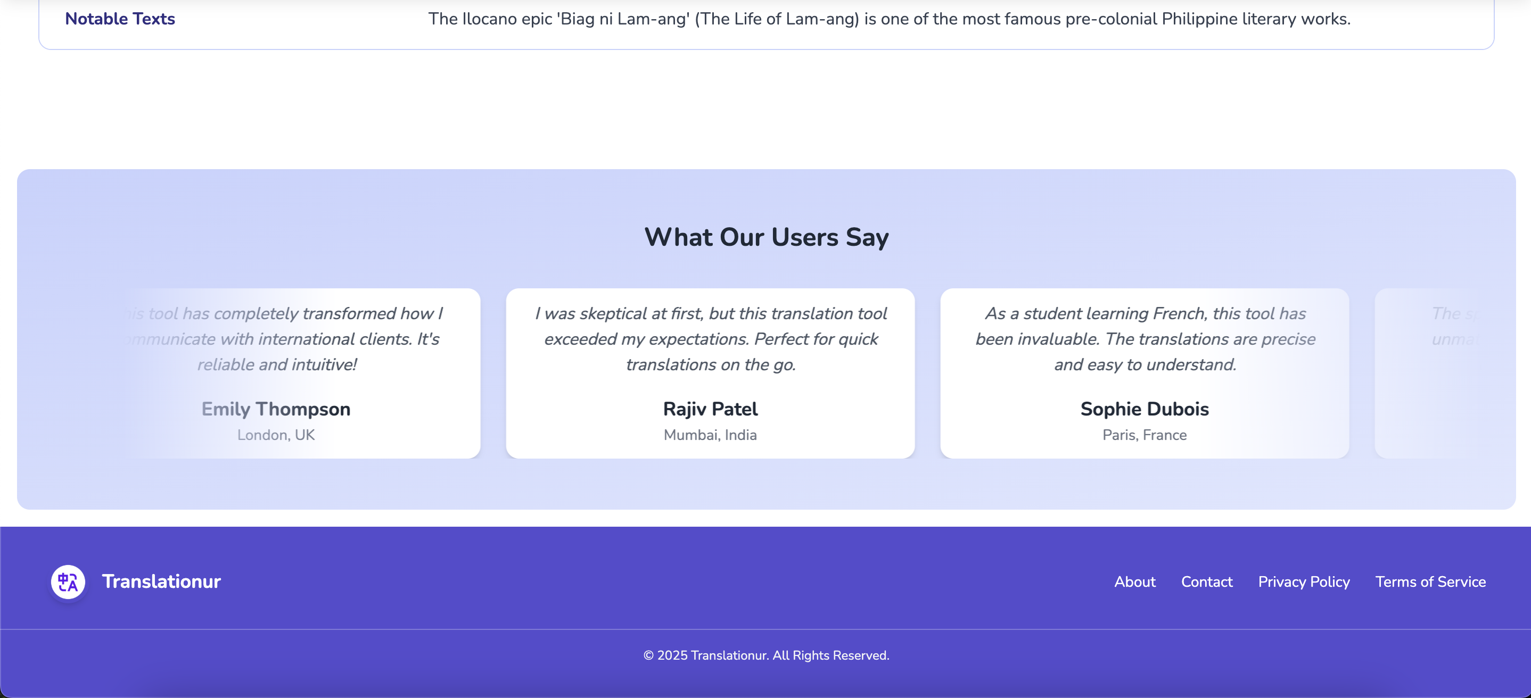Click Emily Thompson's name
The image size is (1531, 698).
click(276, 409)
